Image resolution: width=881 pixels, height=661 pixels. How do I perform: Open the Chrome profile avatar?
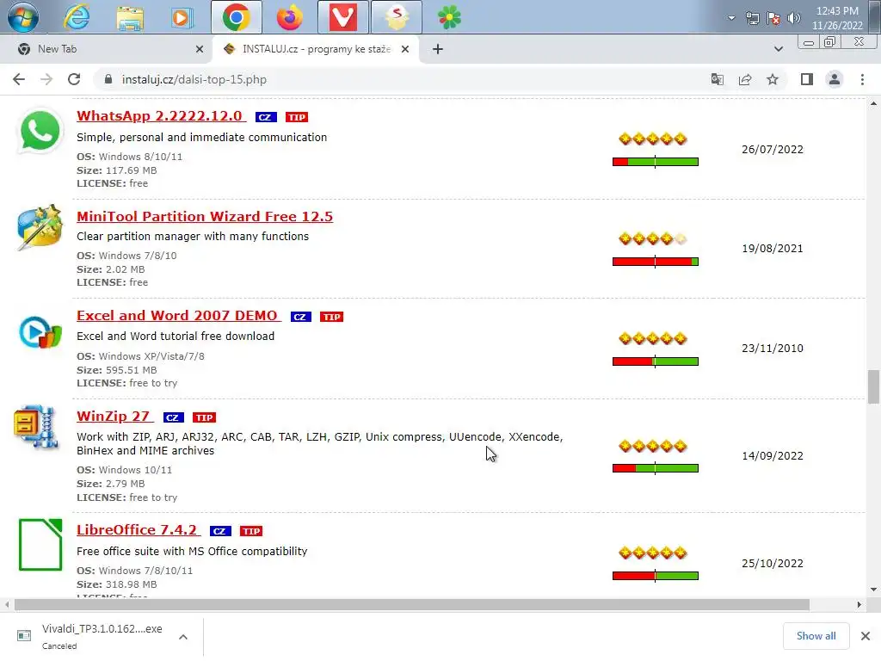click(835, 79)
